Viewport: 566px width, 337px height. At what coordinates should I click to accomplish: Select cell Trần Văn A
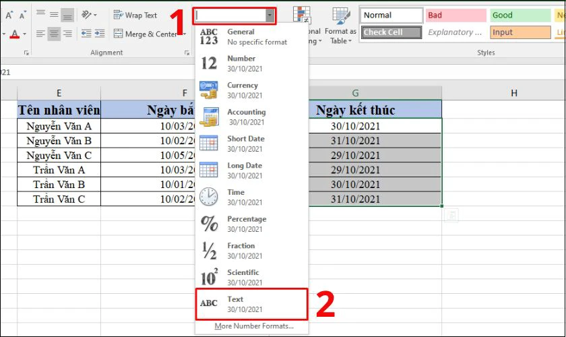(x=59, y=170)
